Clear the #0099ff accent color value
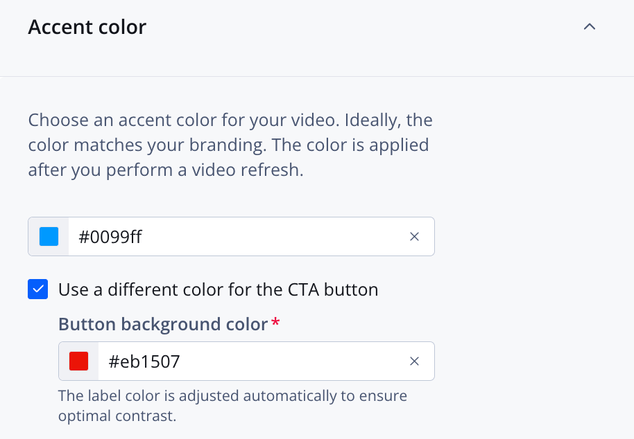This screenshot has width=634, height=439. pos(414,237)
